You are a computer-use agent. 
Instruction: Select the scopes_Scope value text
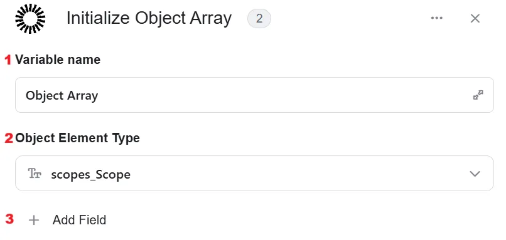pos(90,175)
